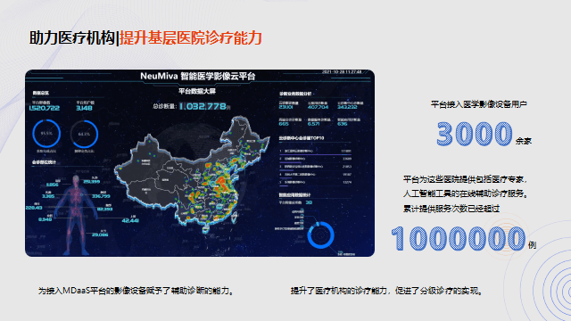Click the 会诊部位统计 section heading above the body figure
Screen dimensions: 571x321
44,162
